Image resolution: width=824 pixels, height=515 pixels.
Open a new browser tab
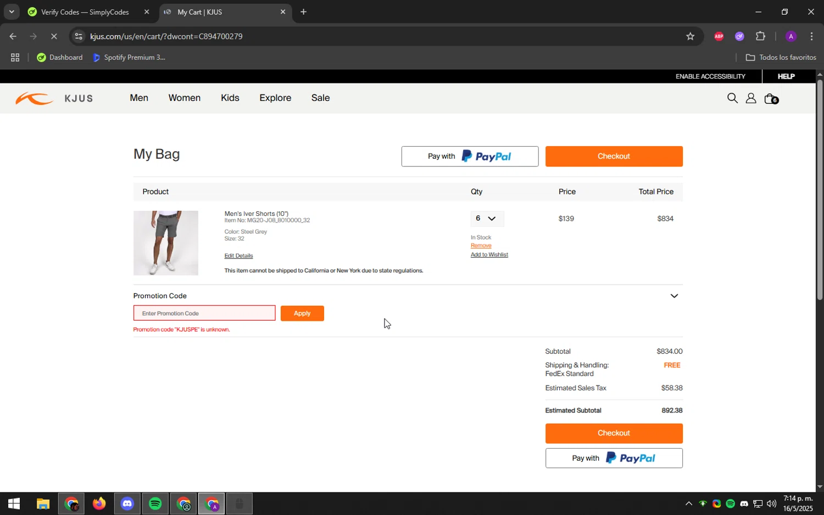(303, 12)
